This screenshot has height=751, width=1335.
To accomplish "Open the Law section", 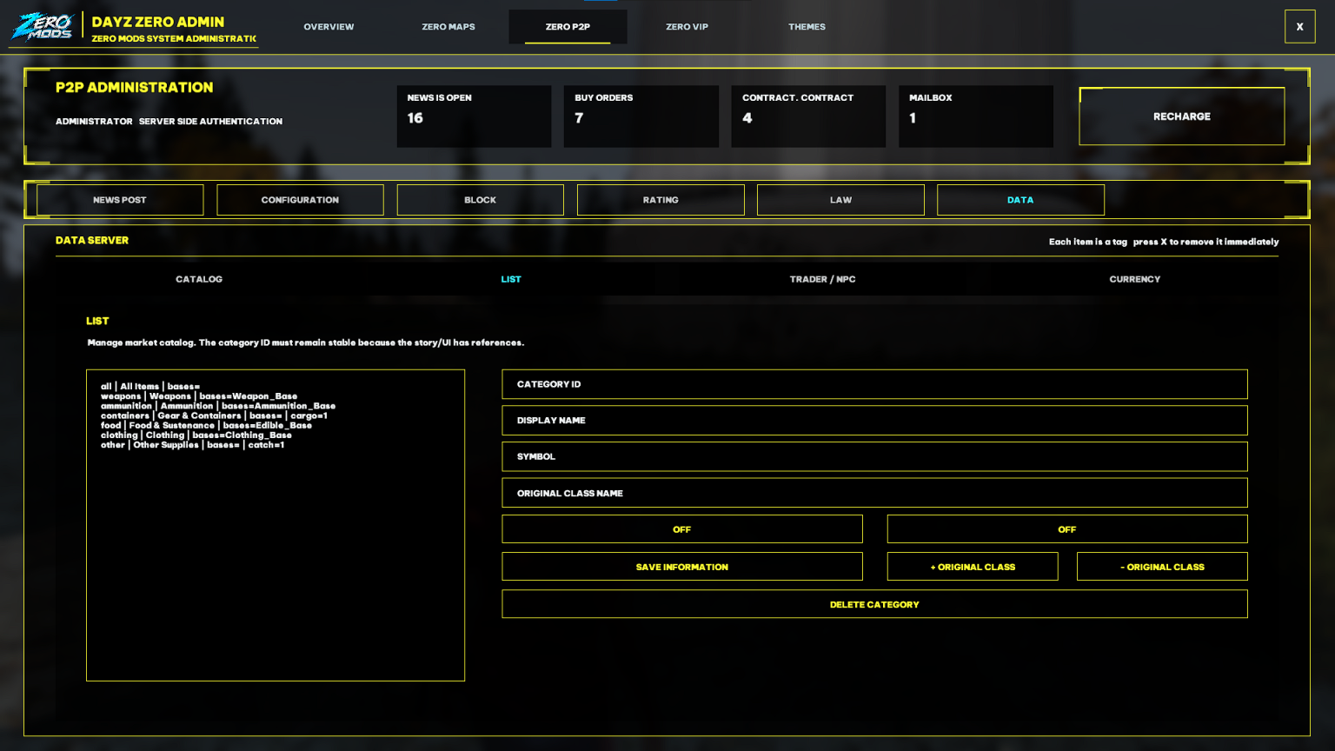I will tap(840, 200).
